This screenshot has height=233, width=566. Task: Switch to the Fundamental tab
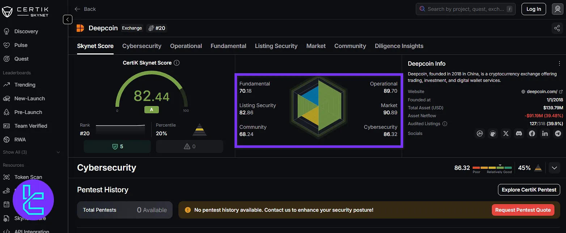pyautogui.click(x=228, y=46)
